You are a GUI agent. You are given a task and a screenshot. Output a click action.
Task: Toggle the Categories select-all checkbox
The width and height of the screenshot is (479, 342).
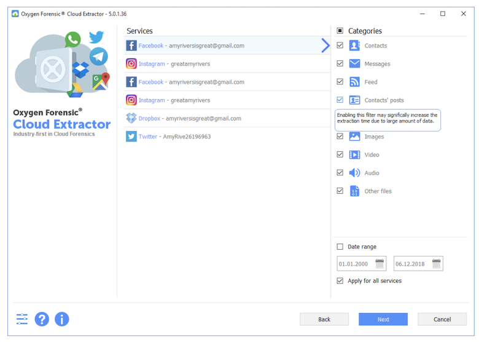click(x=340, y=31)
